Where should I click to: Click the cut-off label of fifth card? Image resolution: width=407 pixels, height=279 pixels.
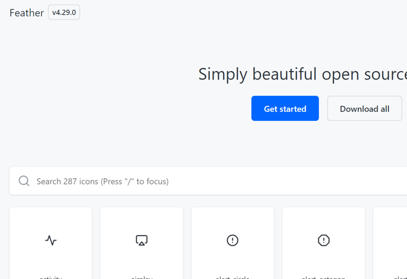point(400,278)
